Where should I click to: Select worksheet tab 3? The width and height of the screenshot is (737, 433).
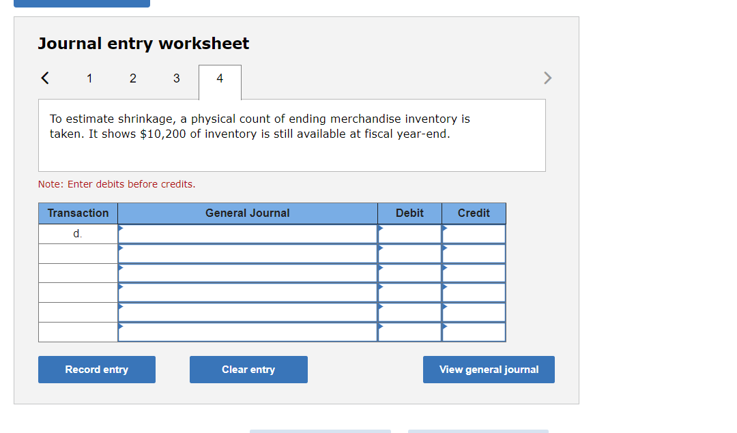click(x=176, y=78)
